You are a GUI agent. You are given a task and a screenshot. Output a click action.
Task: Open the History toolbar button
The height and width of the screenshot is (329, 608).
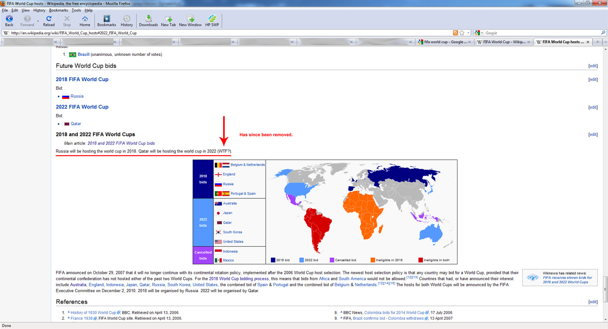[127, 21]
